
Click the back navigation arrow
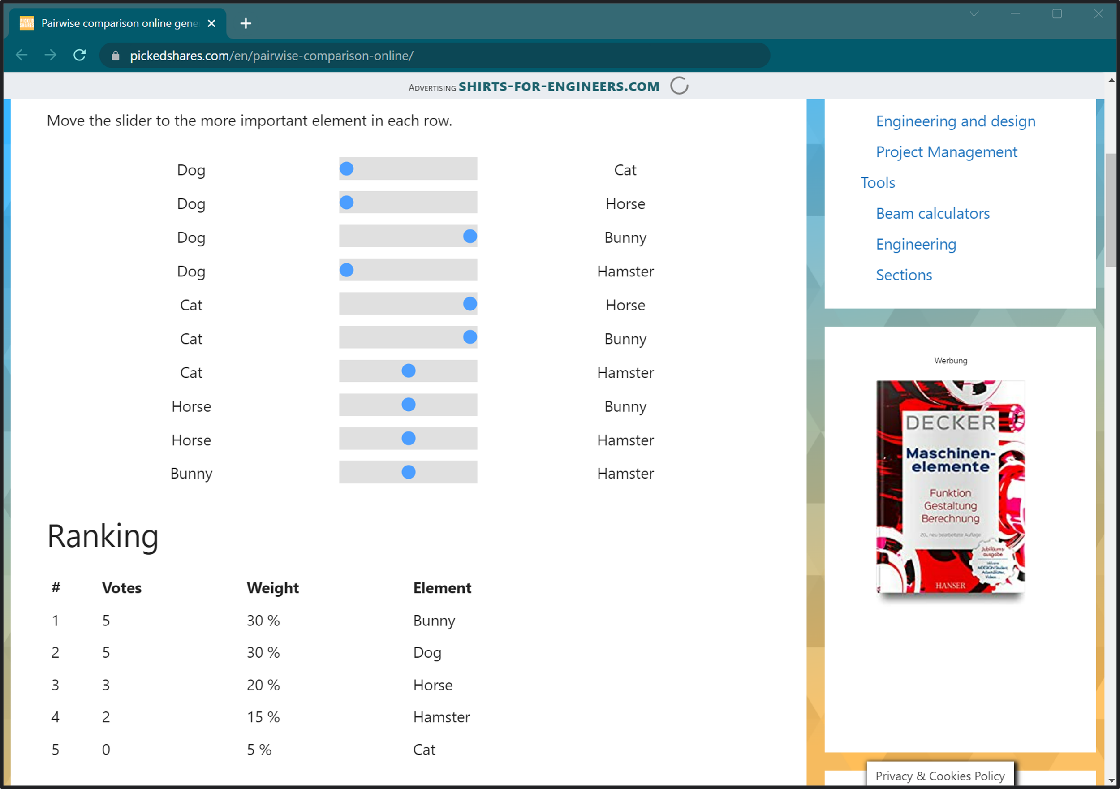coord(22,55)
